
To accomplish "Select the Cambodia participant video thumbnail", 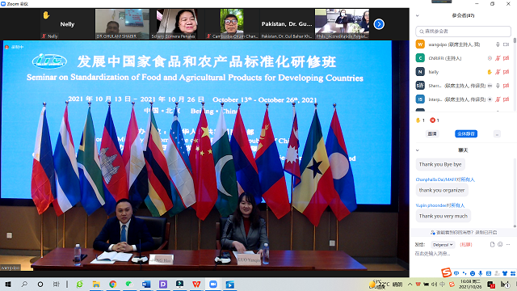I will [x=232, y=24].
